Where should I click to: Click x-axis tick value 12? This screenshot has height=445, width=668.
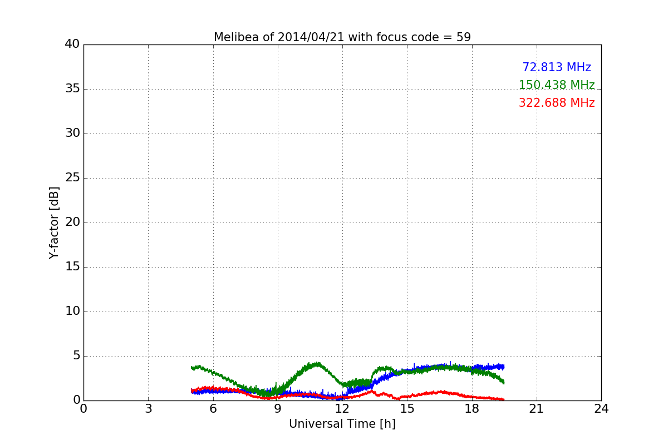pyautogui.click(x=342, y=409)
